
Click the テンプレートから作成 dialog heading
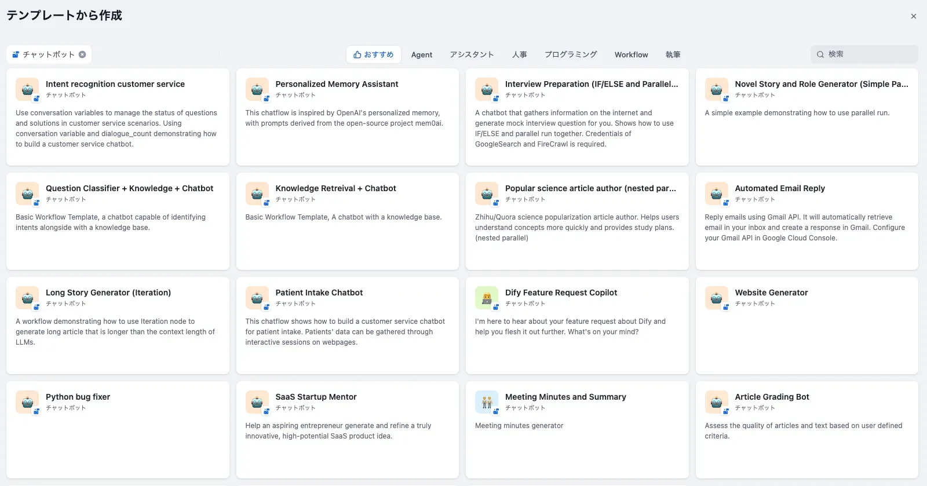pyautogui.click(x=64, y=16)
